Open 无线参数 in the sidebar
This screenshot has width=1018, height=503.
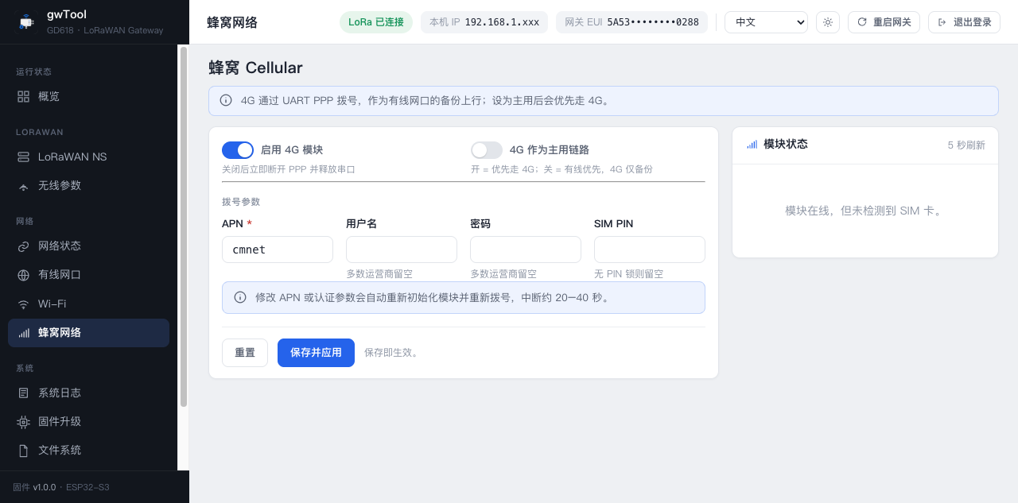88,185
